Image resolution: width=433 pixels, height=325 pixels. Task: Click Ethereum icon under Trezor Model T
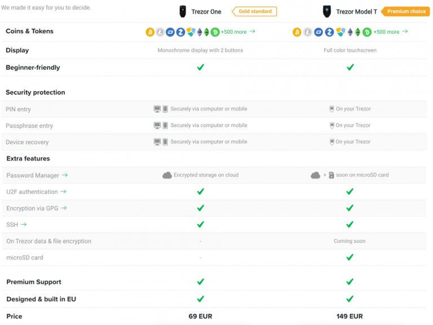[x=350, y=32]
